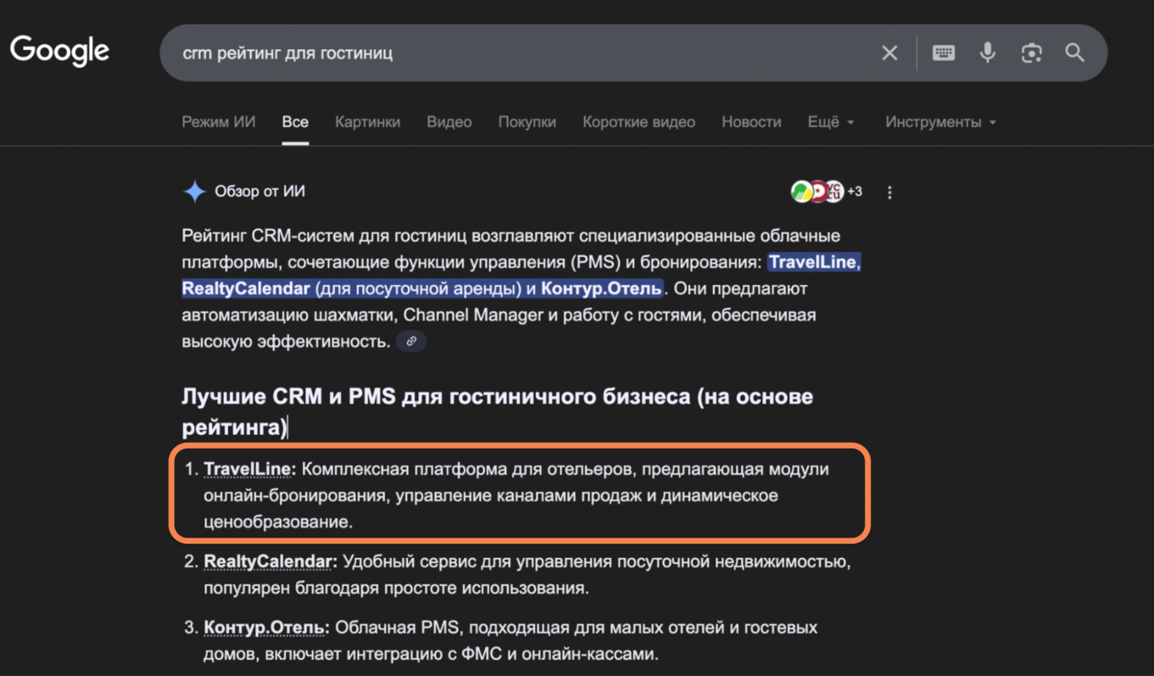
Task: Click highlighted TravelLine in overview paragraph
Action: (x=815, y=262)
